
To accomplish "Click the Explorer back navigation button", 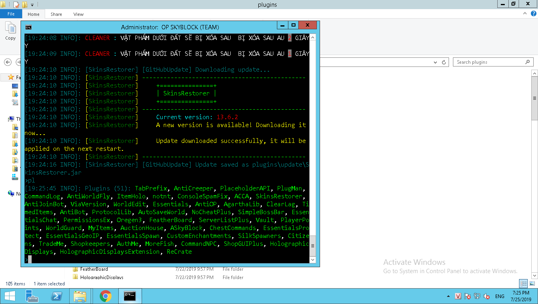I will (x=8, y=62).
